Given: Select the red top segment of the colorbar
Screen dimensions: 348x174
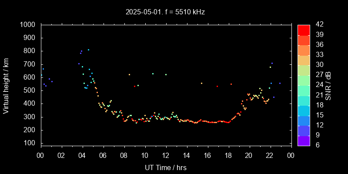Looking at the screenshot, I should tap(304, 30).
